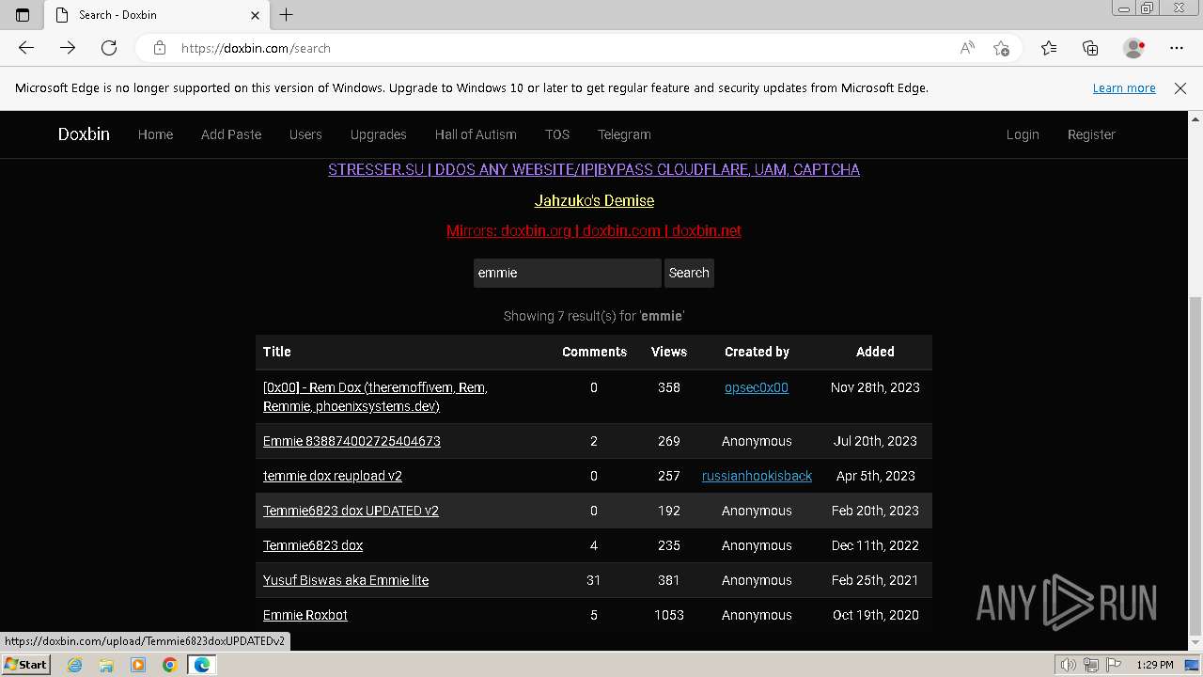Select the 'Showing 7 result(s)' text
The height and width of the screenshot is (677, 1203).
coord(594,316)
